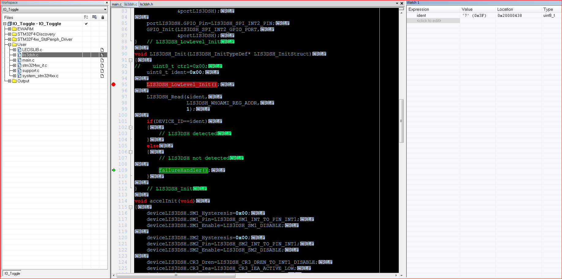The image size is (562, 279).
Task: Select lis3dsh.c in the workspace tree
Action: point(30,55)
